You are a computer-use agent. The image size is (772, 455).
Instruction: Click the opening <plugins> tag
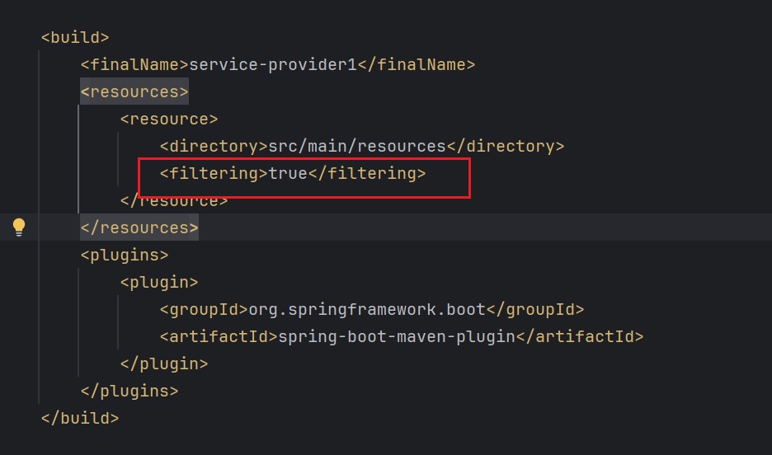[125, 255]
